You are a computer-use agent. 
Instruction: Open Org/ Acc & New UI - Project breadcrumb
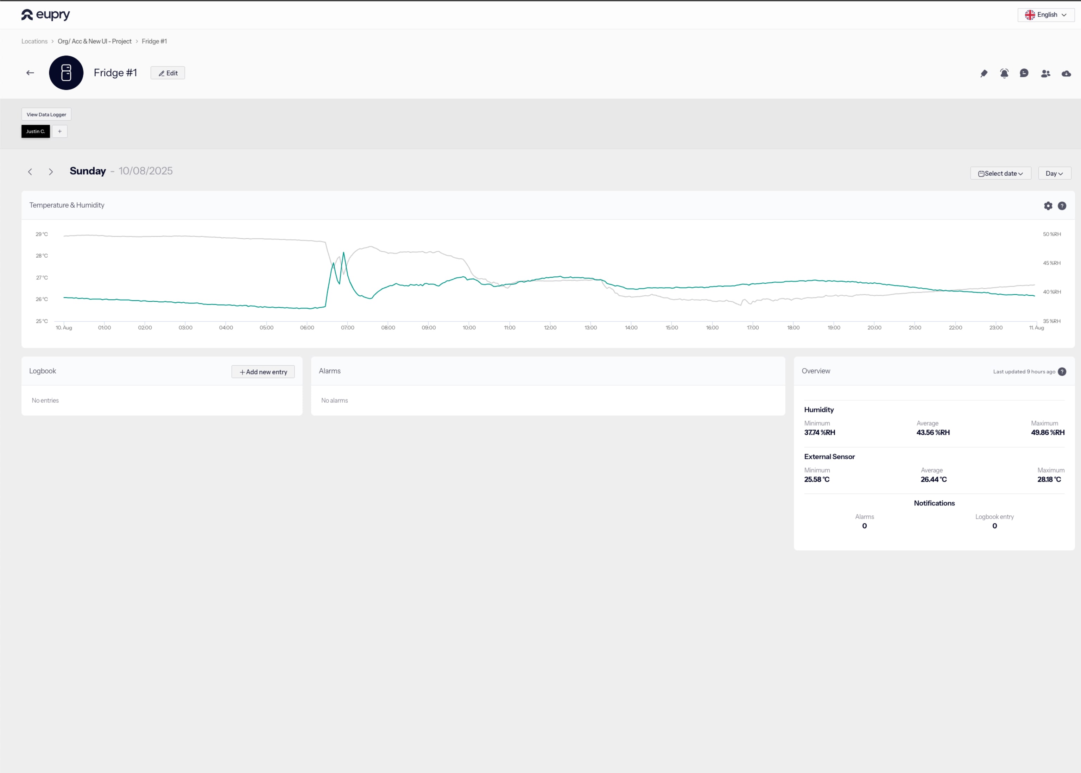pos(94,42)
